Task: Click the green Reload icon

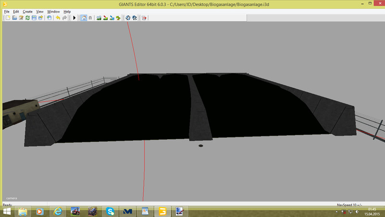Action: pos(28,18)
